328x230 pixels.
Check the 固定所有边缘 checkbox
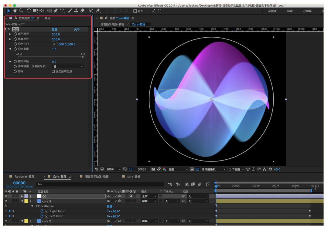coord(53,71)
